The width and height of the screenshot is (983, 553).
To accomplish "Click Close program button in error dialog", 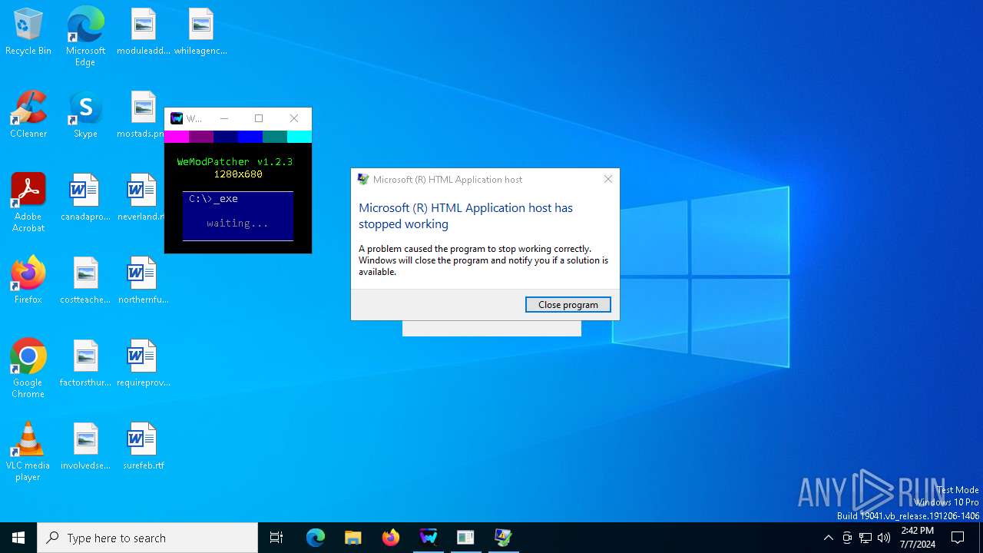I will [568, 305].
